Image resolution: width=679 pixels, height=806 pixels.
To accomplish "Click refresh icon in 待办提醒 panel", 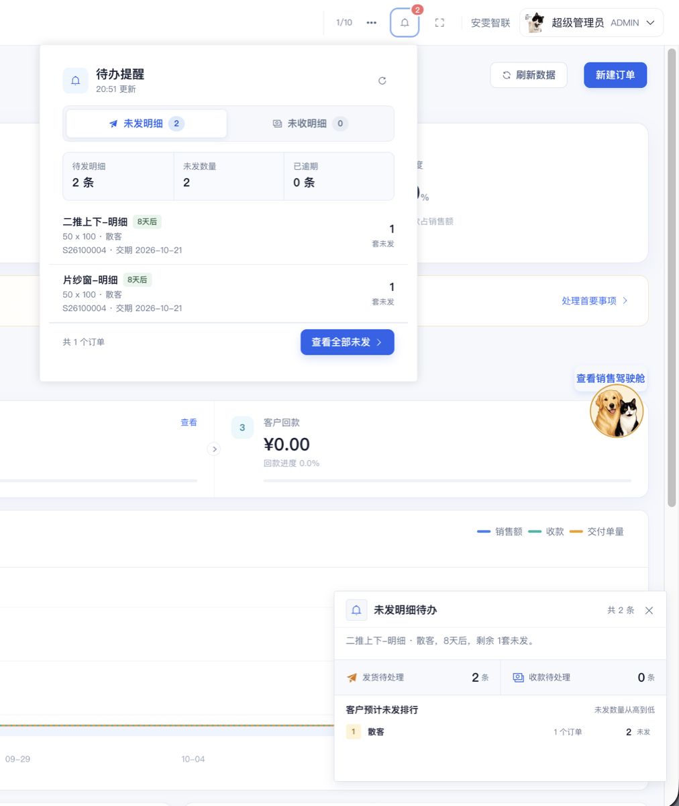I will point(382,81).
